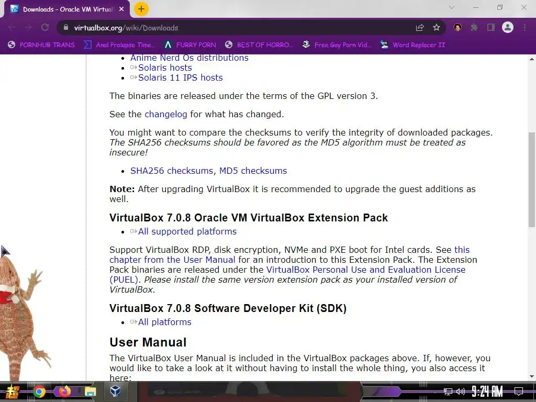536x402 pixels.
Task: Open the chapter from the User Manual link
Action: (x=172, y=260)
